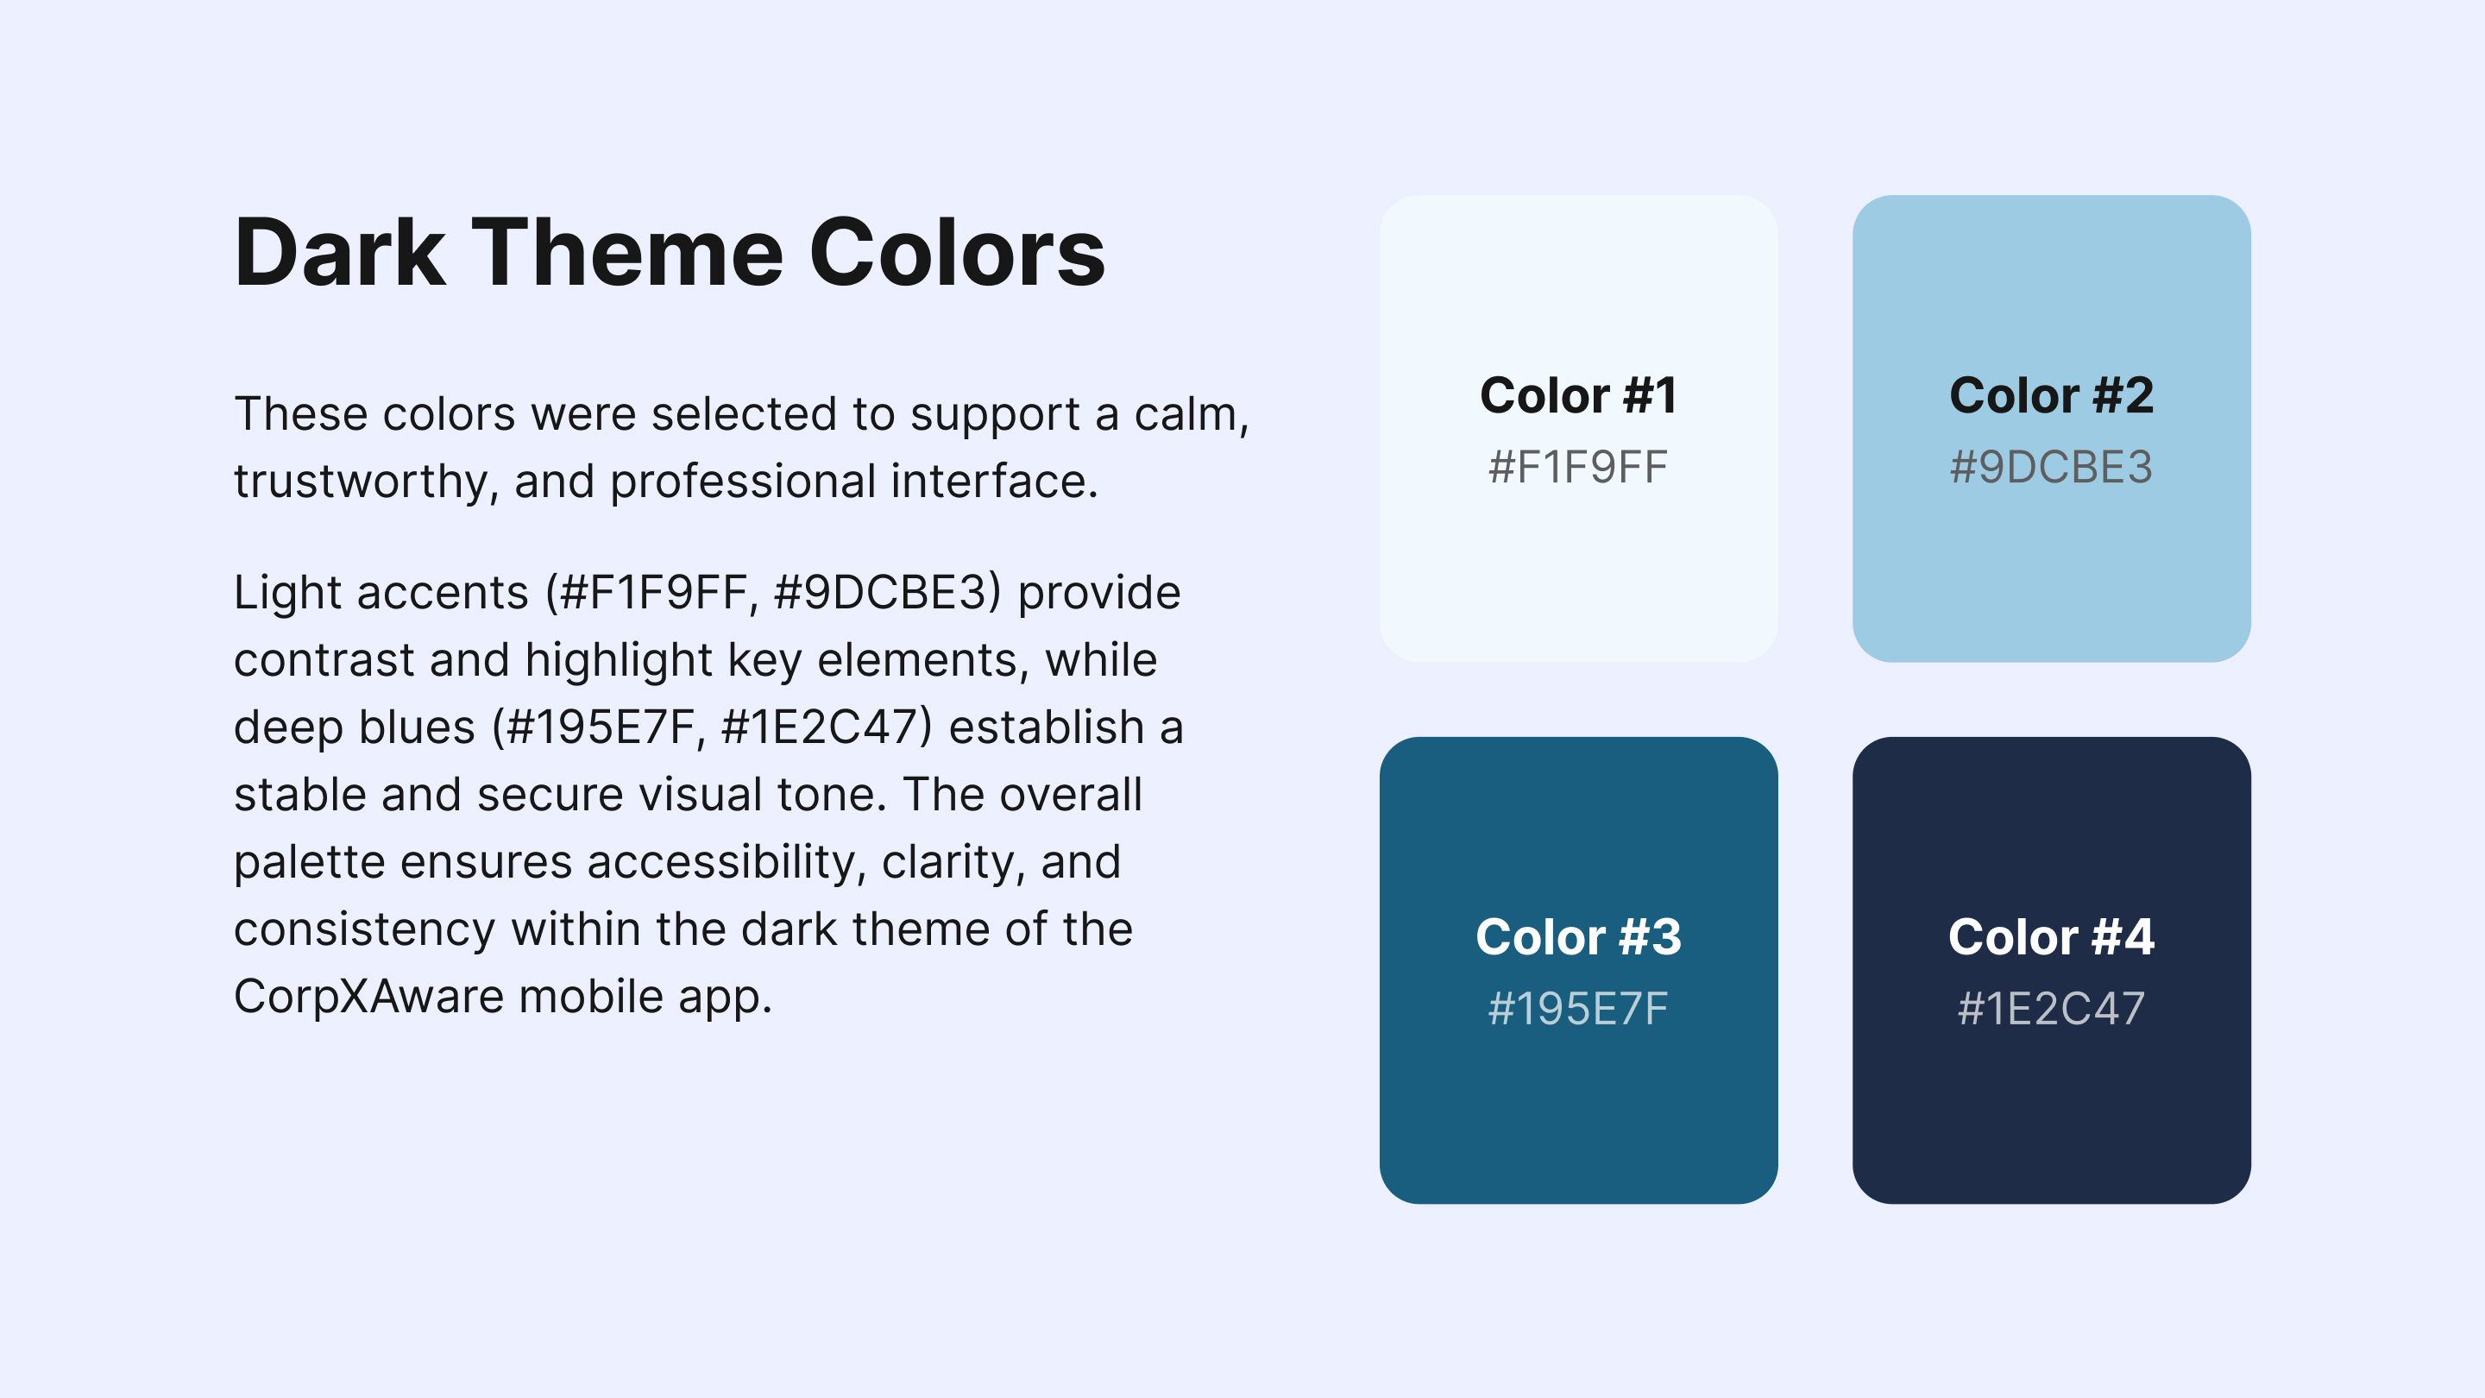Click the word "CorpXAware" in the paragraph
The width and height of the screenshot is (2485, 1398).
point(368,997)
